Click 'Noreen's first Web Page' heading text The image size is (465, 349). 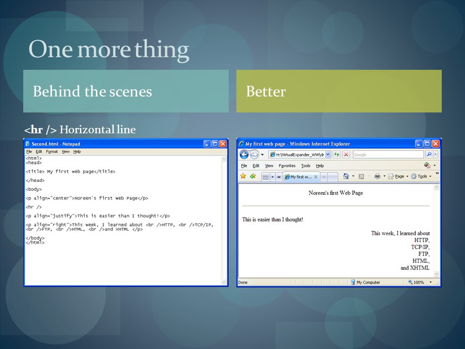pos(336,193)
